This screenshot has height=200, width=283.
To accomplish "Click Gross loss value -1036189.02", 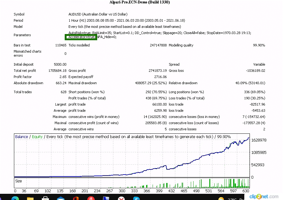I will pyautogui.click(x=255, y=71).
